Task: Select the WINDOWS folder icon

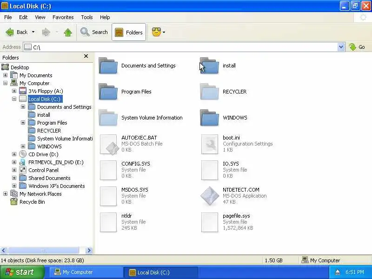Action: (x=210, y=118)
